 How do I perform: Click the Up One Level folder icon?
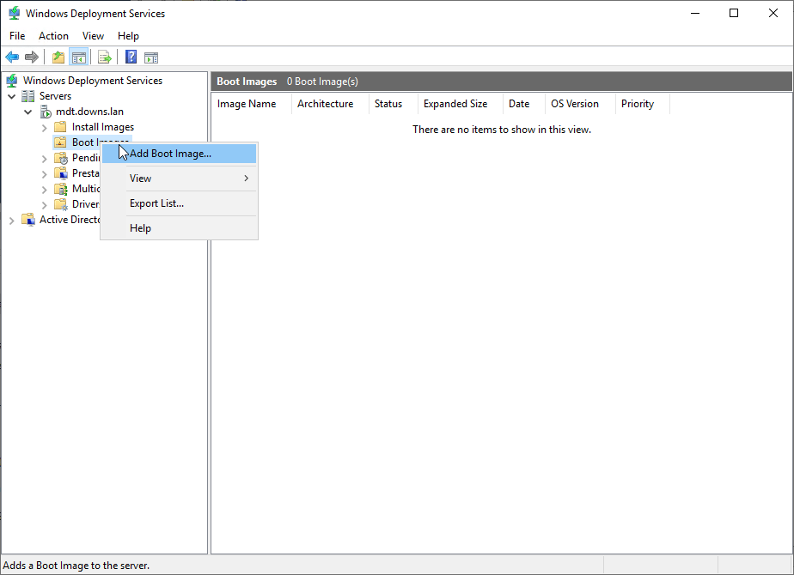tap(58, 57)
